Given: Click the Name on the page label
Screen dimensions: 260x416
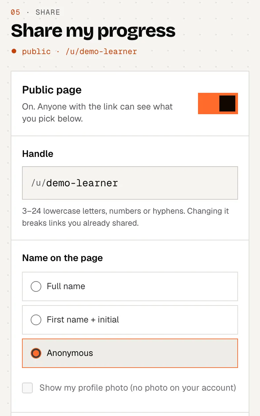Looking at the screenshot, I should [x=62, y=258].
